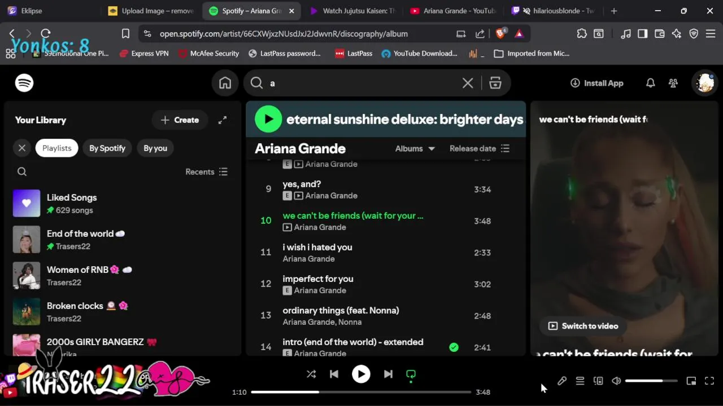Mute the Spotify volume

click(x=616, y=381)
